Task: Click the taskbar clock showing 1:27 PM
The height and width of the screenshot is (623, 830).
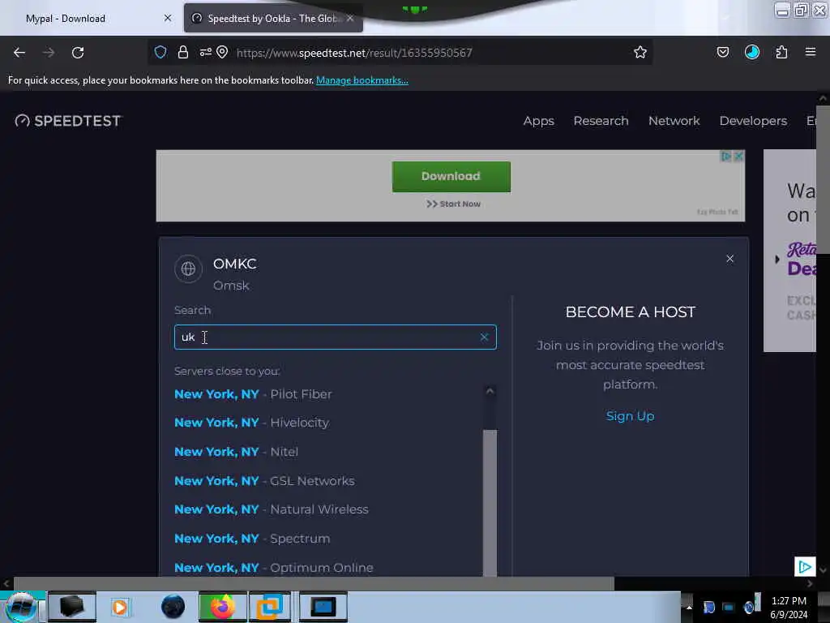Action: [789, 607]
